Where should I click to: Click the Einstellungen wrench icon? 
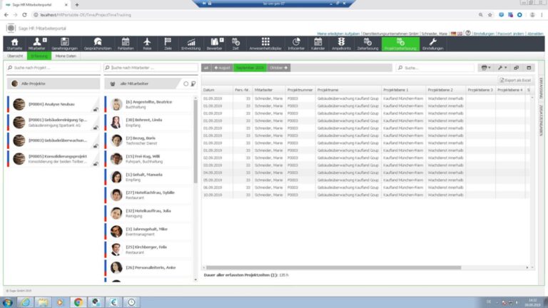432,43
